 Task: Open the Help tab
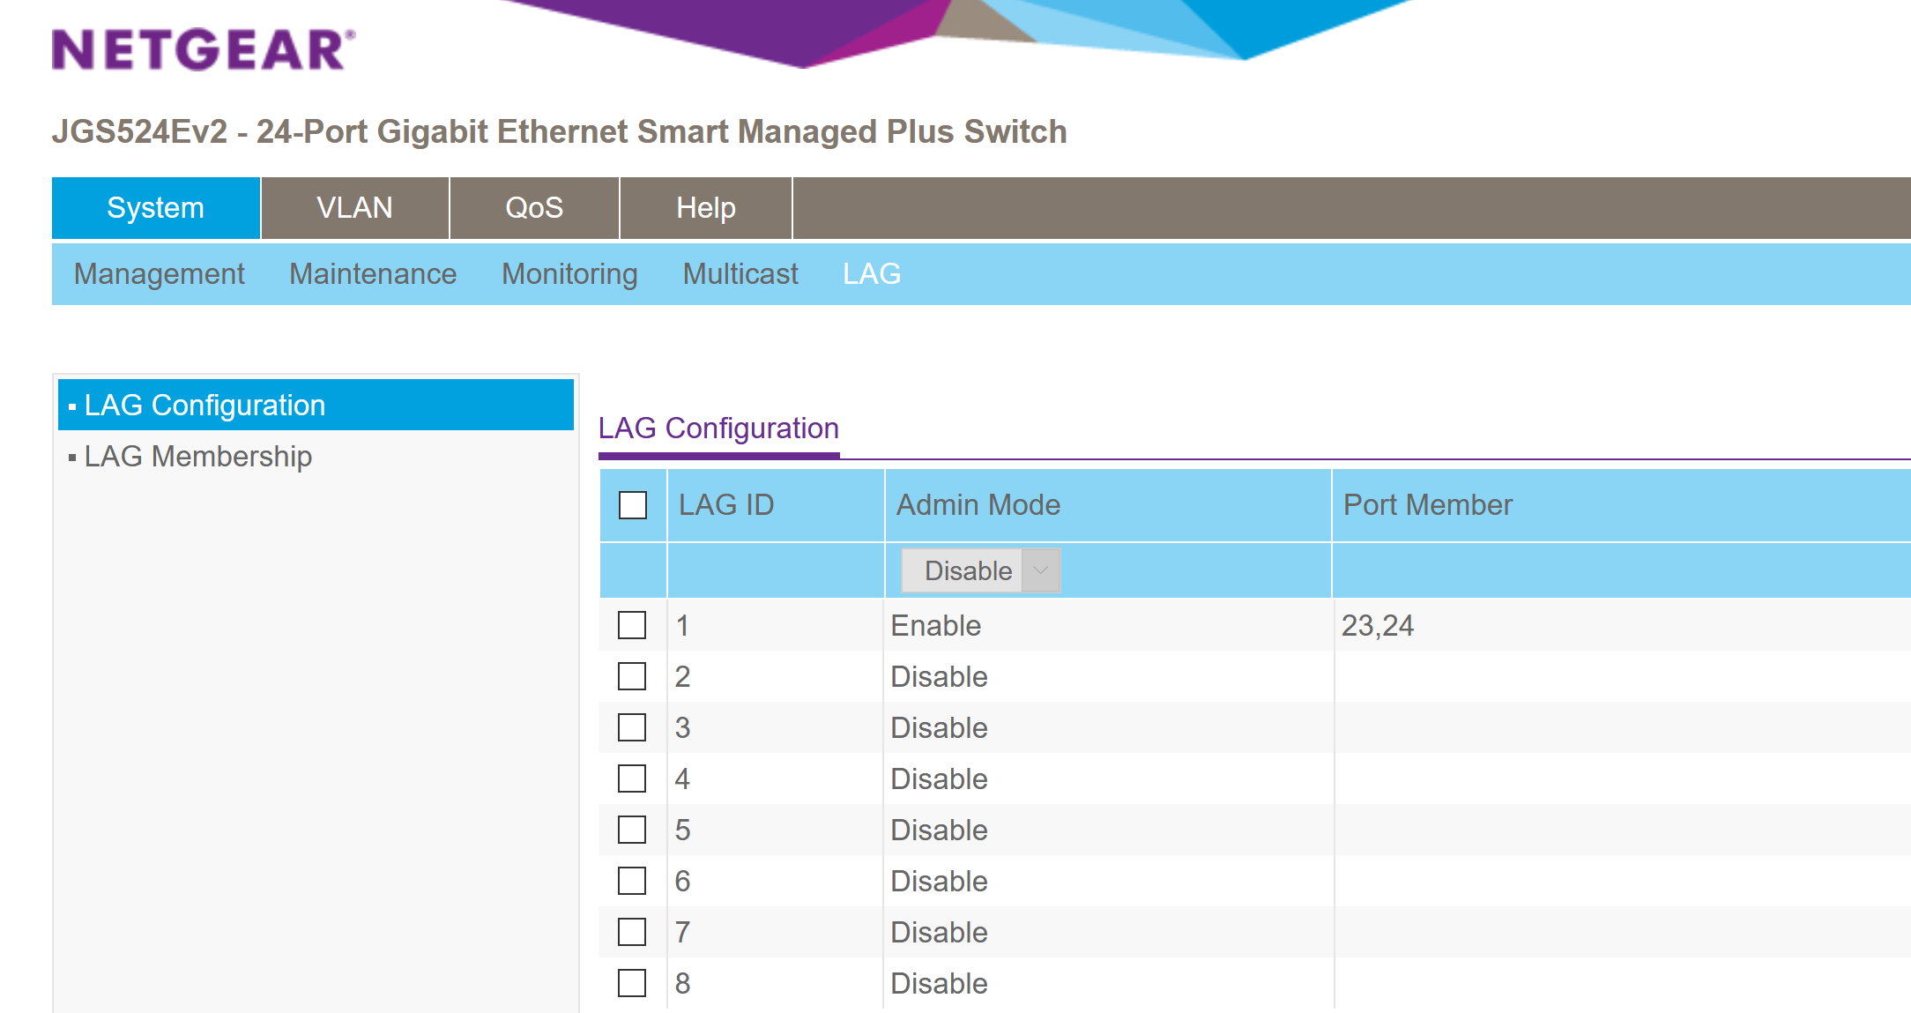pos(705,208)
